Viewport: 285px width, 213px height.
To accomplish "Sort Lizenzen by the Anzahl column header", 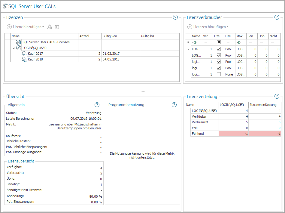I will [x=89, y=36].
